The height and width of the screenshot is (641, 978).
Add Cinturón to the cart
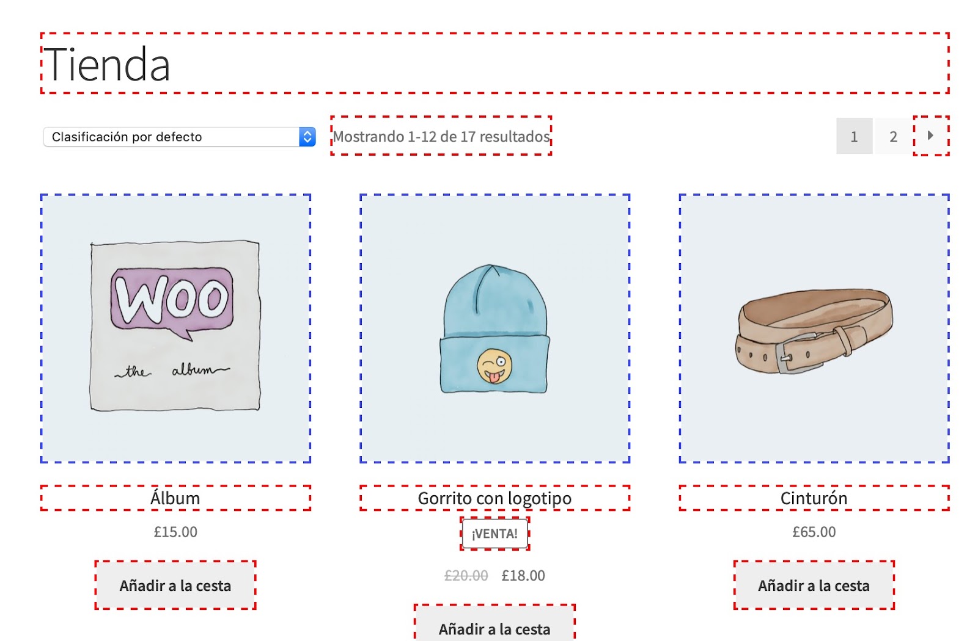click(814, 585)
